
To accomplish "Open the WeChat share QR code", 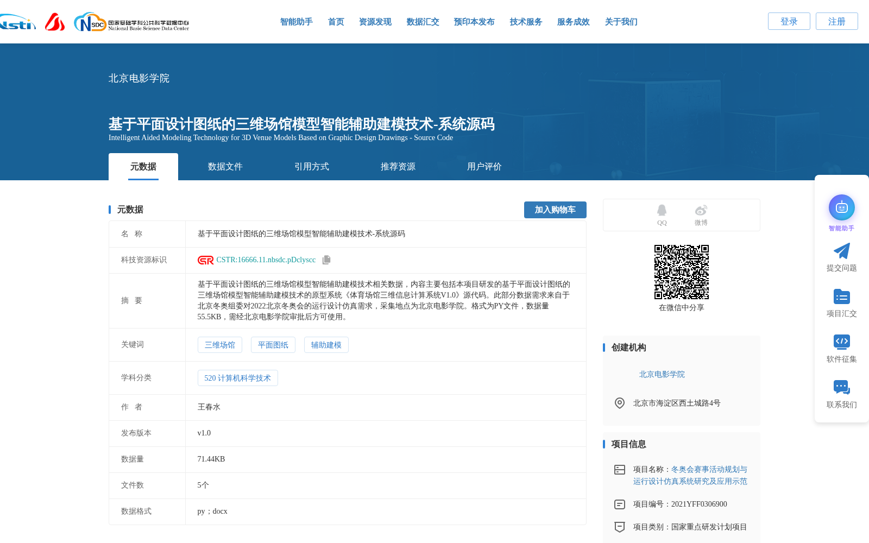I will 682,272.
